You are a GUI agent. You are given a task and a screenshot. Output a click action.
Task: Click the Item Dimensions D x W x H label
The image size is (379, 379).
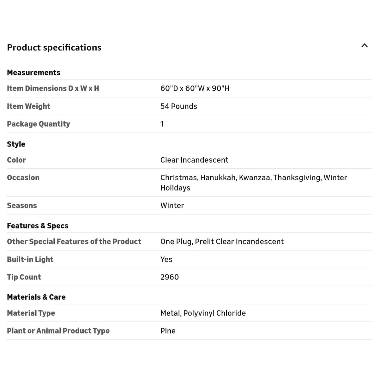pyautogui.click(x=53, y=88)
